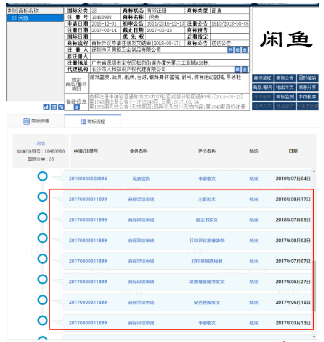This screenshot has height=342, width=324.
Task: Switch to the 商标流程 tab
Action: (x=93, y=121)
